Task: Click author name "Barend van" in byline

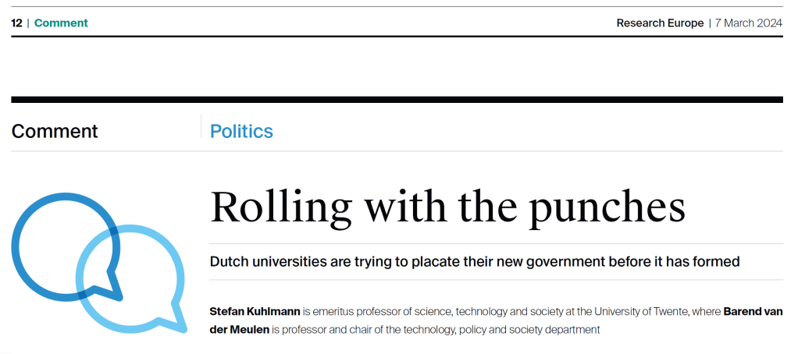Action: coord(753,312)
